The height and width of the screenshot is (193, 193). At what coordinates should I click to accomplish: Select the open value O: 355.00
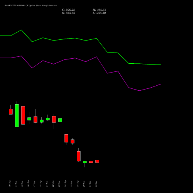[69, 13]
